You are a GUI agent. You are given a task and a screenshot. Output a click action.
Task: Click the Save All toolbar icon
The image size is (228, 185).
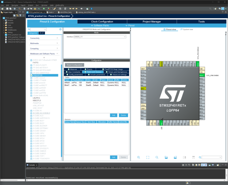click(x=10, y=9)
